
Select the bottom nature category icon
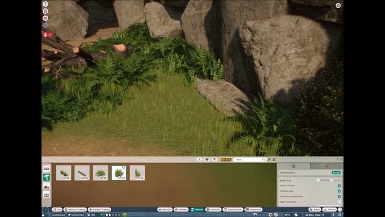pyautogui.click(x=46, y=195)
